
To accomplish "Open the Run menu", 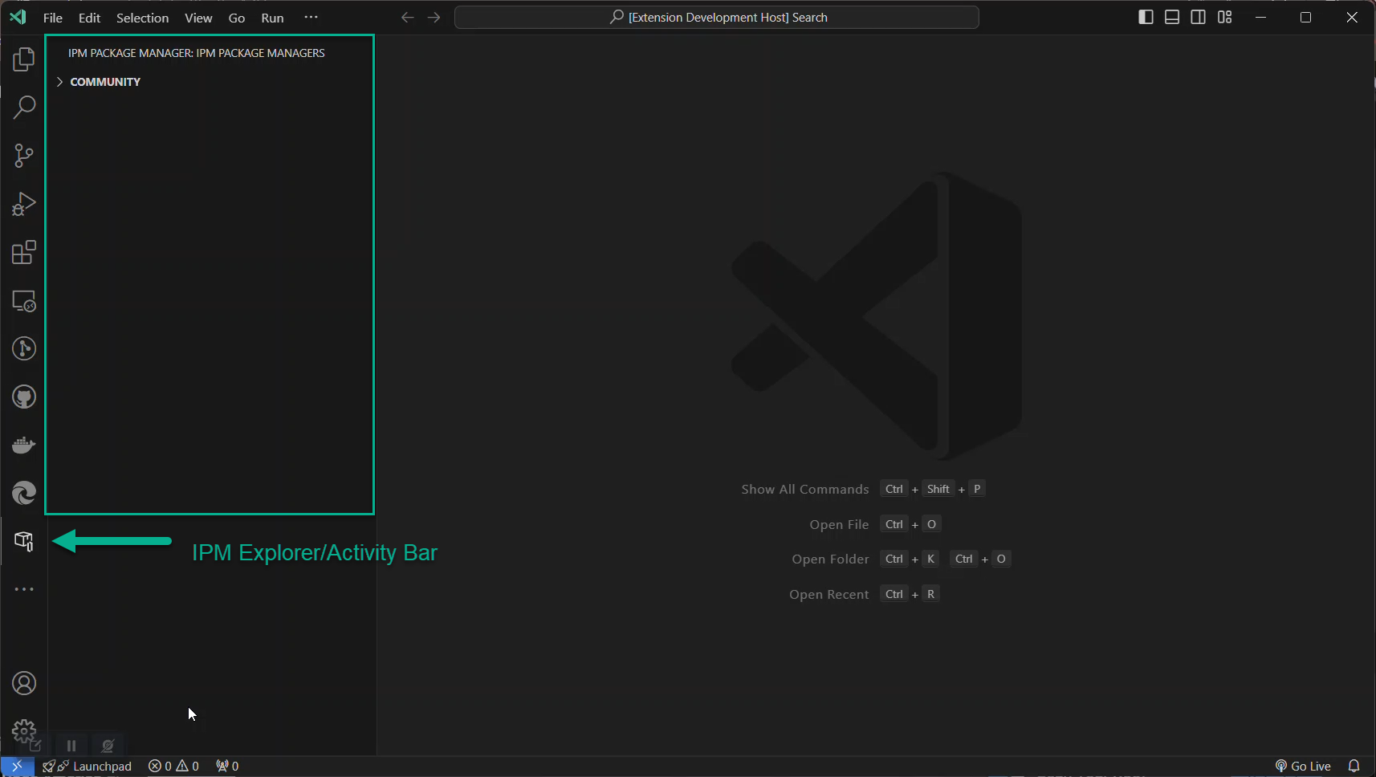I will click(x=273, y=18).
